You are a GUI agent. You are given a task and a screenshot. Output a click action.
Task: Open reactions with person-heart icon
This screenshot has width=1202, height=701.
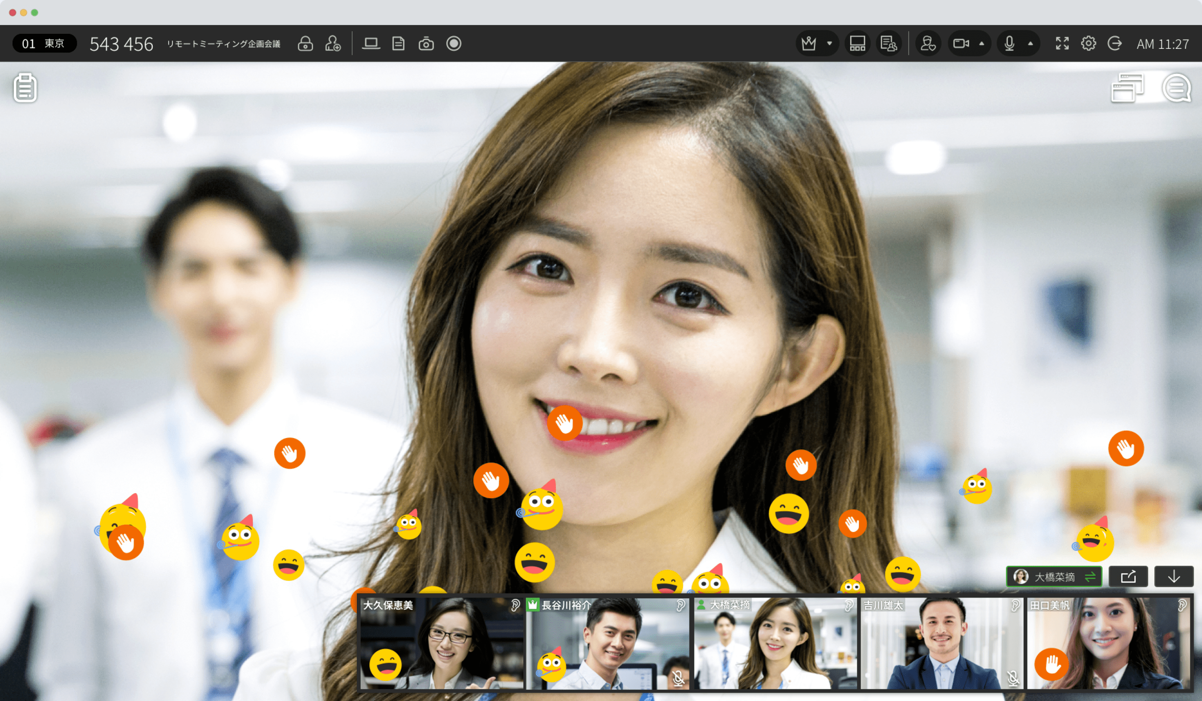(928, 44)
